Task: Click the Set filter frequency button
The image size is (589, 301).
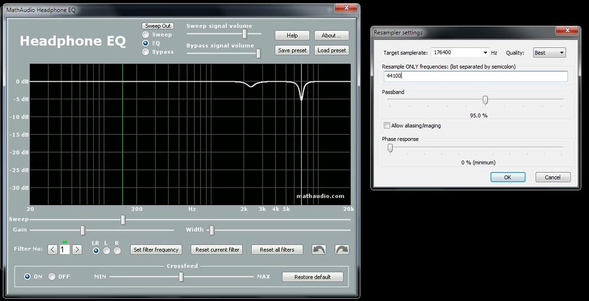Action: [156, 249]
